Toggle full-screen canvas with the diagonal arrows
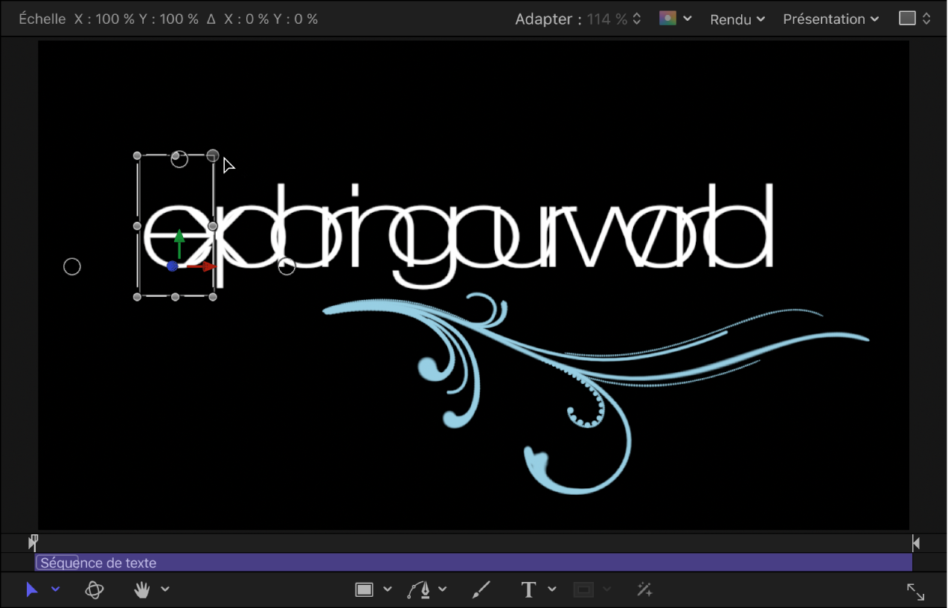The width and height of the screenshot is (948, 608). click(x=915, y=592)
